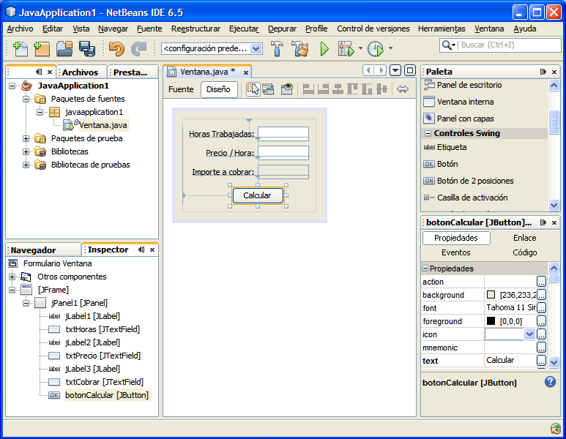Image resolution: width=566 pixels, height=439 pixels.
Task: Collapse the JavaApplication1 project node
Action: (x=12, y=86)
